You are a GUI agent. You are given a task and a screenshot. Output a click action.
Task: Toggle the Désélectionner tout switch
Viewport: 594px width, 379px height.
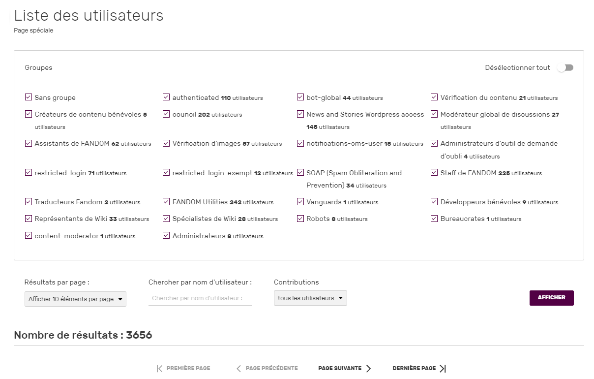[x=565, y=68]
